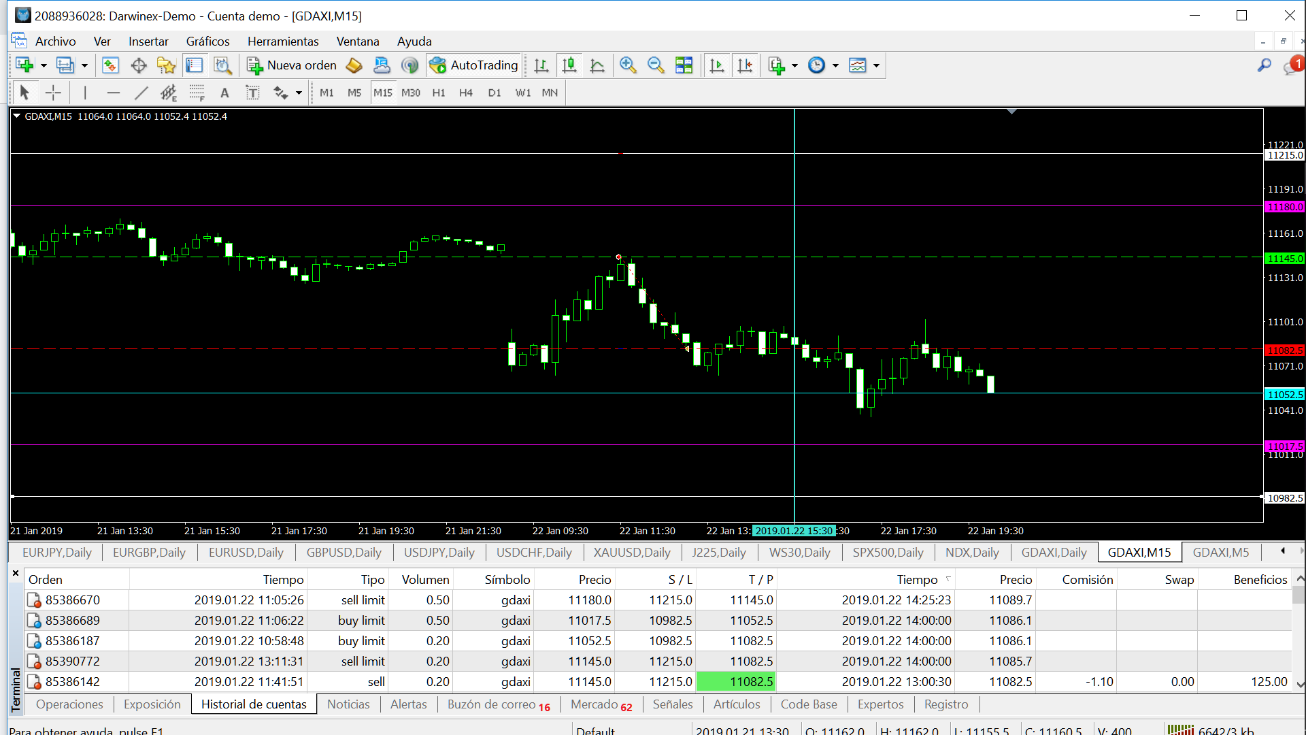
Task: Switch chart to candlestick mode
Action: [569, 65]
